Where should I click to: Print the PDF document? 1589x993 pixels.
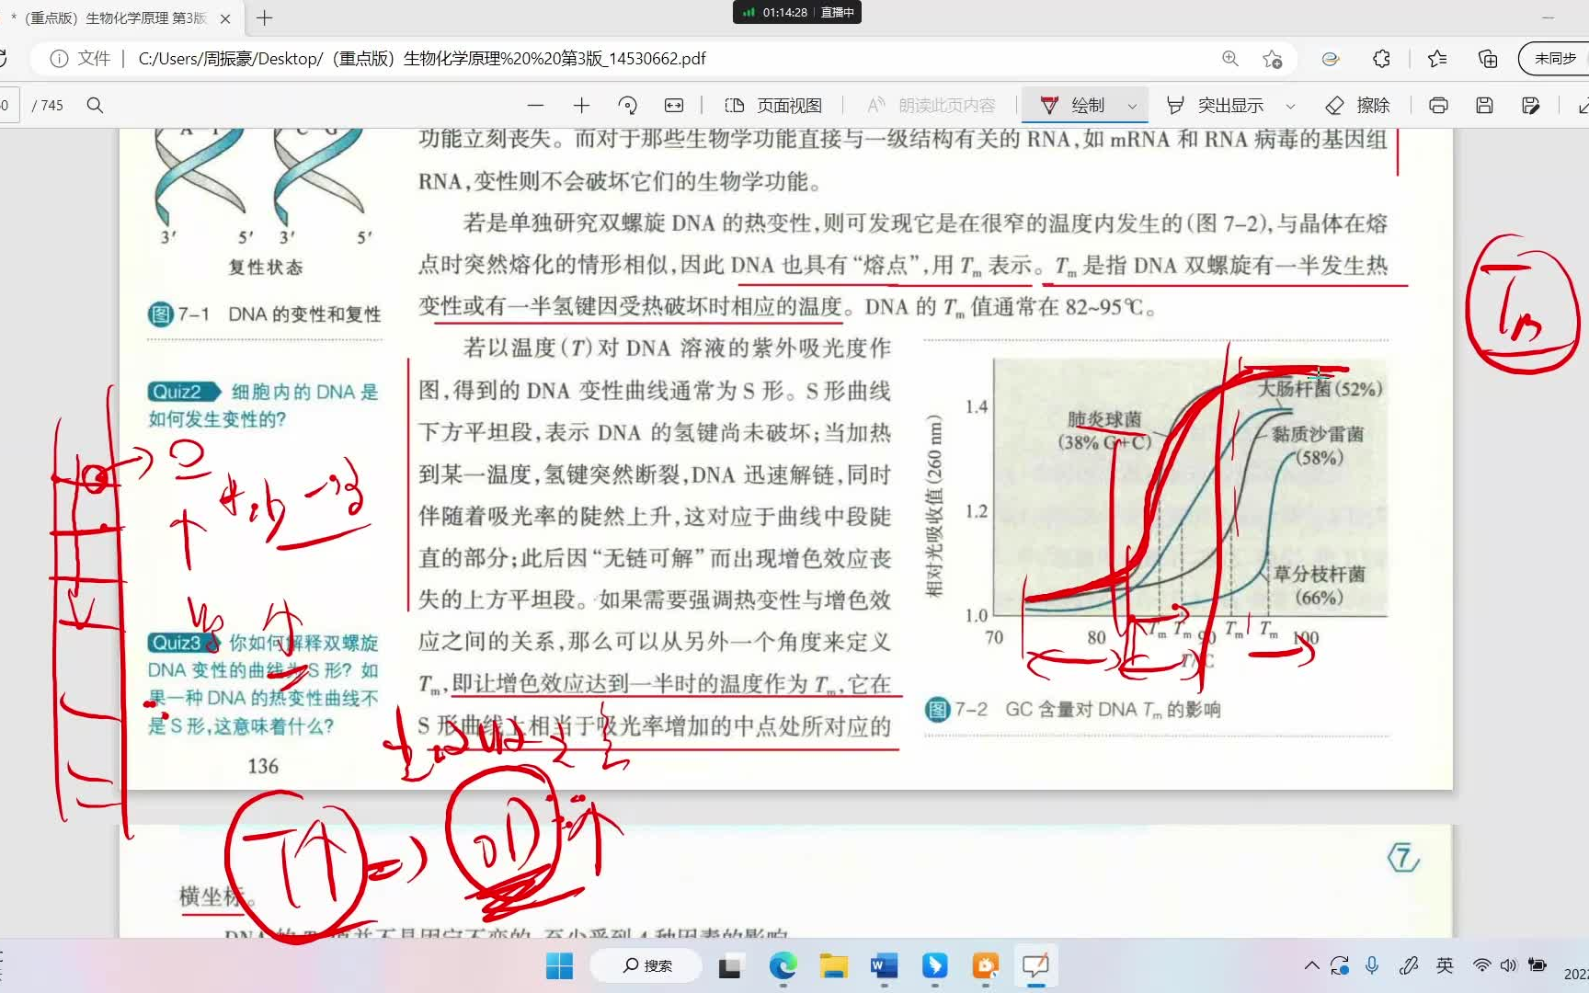[1438, 106]
